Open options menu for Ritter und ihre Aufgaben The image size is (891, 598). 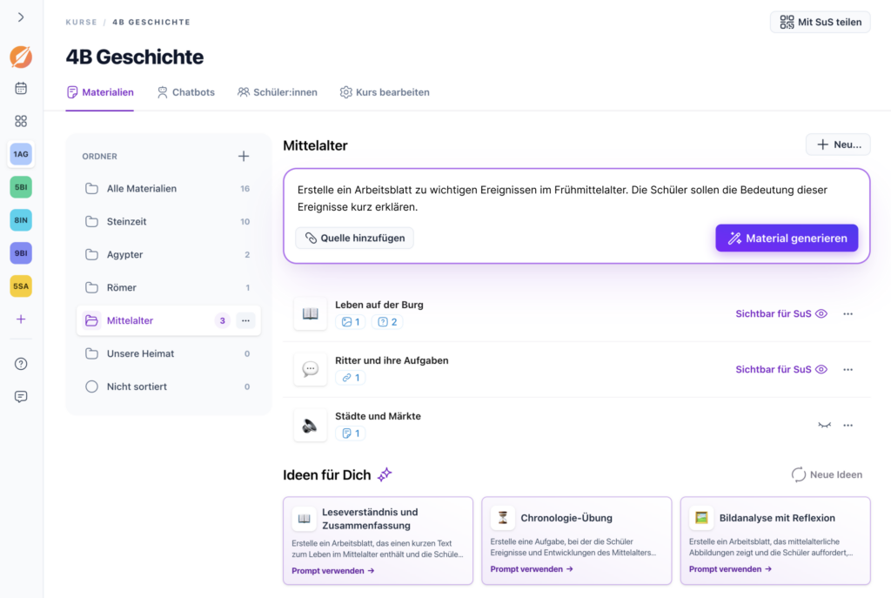(847, 369)
